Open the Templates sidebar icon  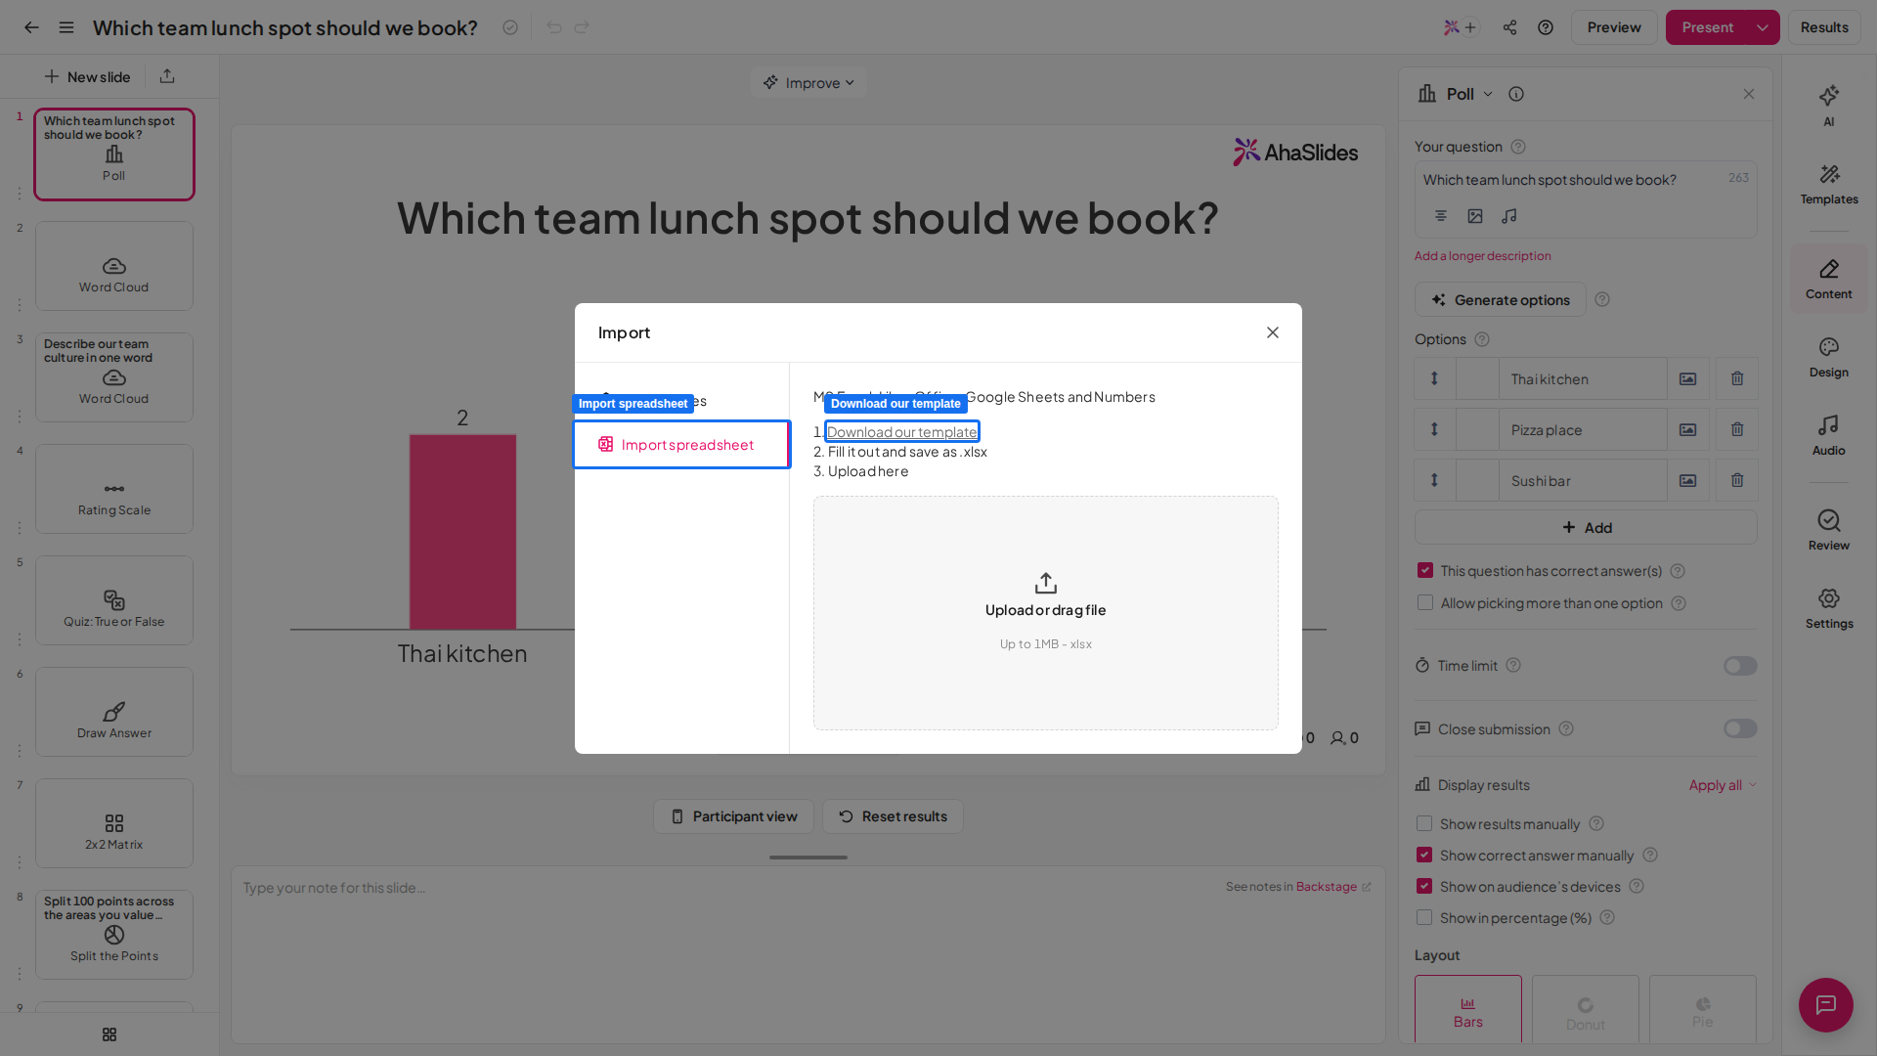pos(1829,184)
